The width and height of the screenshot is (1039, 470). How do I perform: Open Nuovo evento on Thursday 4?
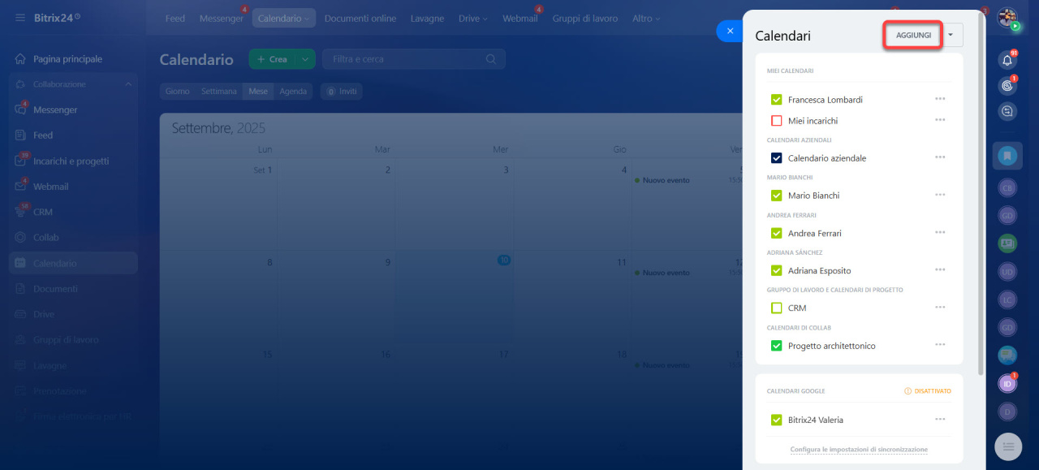click(666, 180)
